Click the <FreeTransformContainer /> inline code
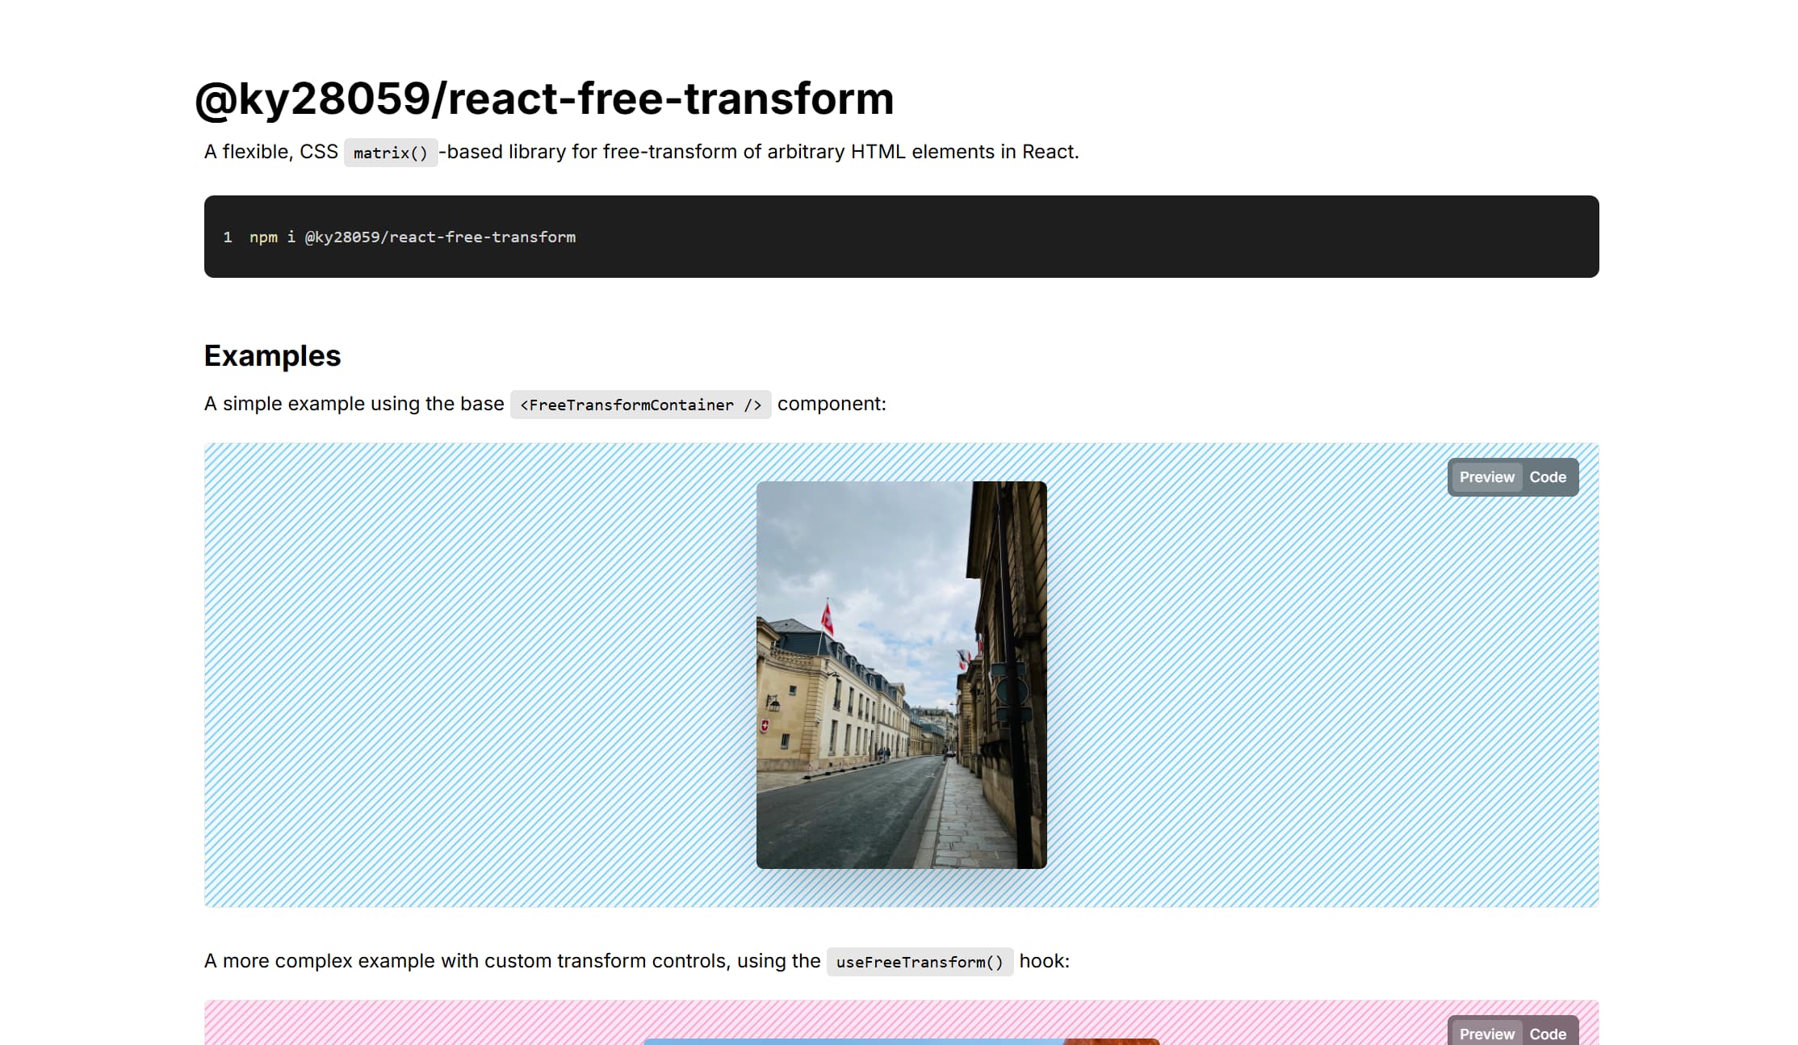1798x1045 pixels. pyautogui.click(x=640, y=405)
